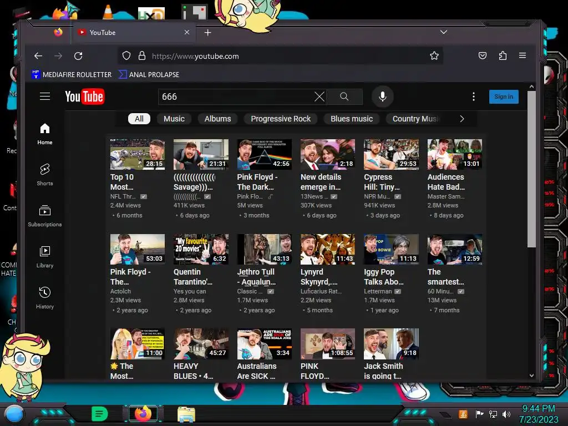Click the New details emerge in... title
The image size is (568, 426).
pos(321,182)
